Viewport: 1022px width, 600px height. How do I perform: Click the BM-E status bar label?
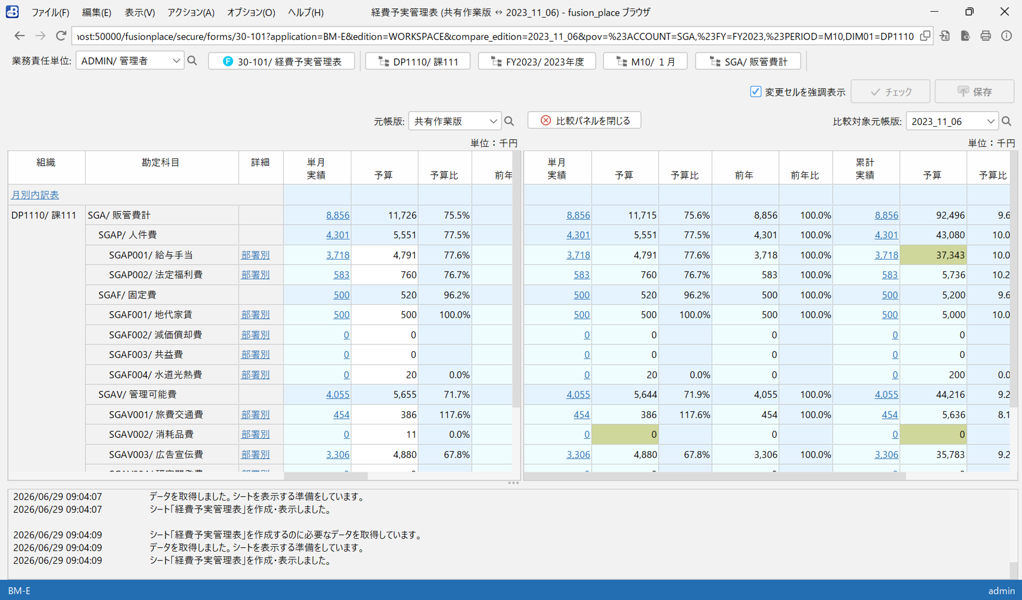tap(19, 591)
